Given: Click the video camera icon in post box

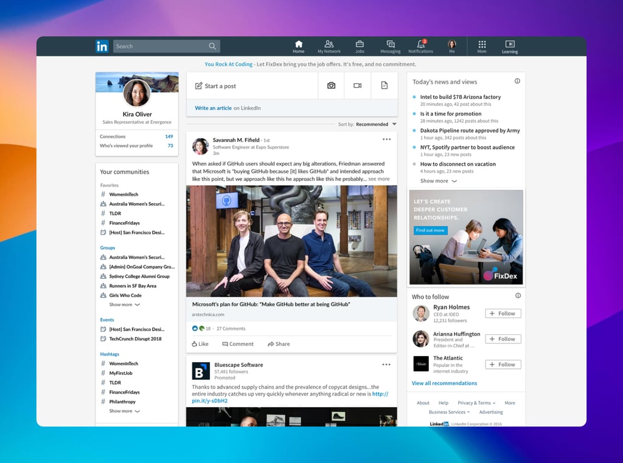Looking at the screenshot, I should click(358, 85).
